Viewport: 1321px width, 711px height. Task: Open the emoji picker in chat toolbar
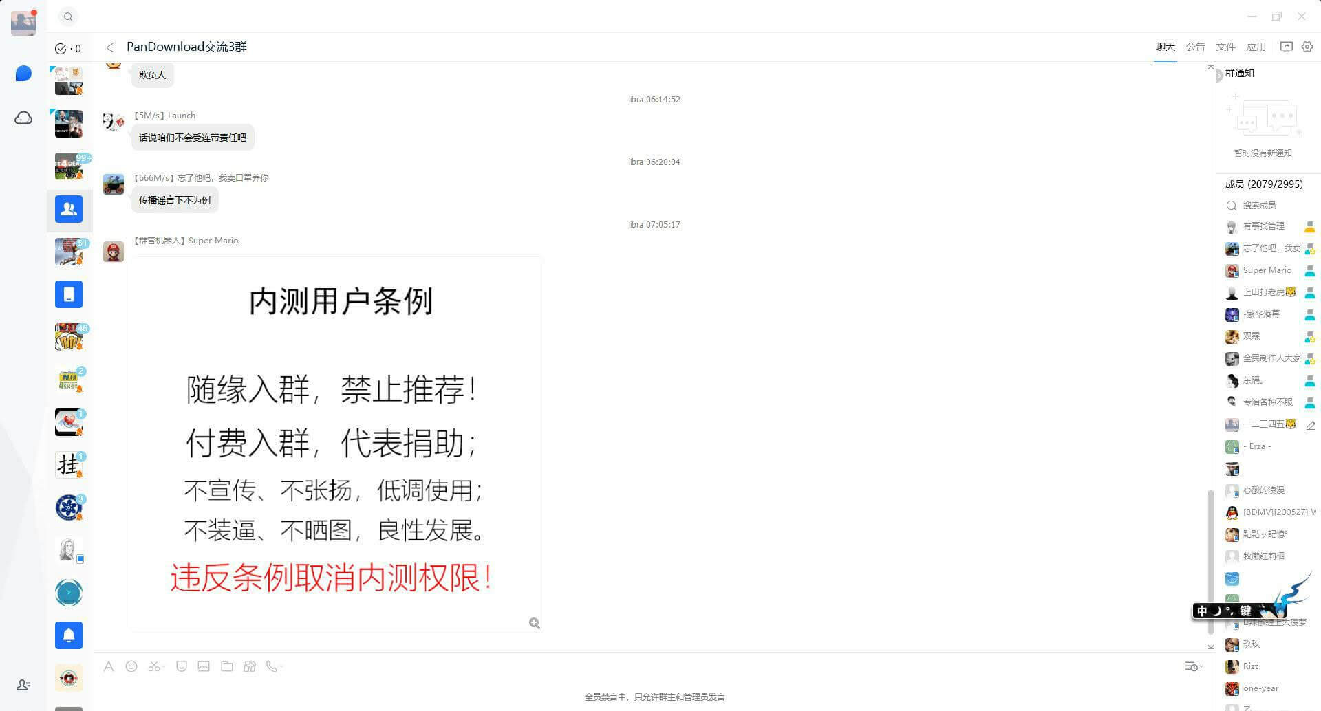131,666
